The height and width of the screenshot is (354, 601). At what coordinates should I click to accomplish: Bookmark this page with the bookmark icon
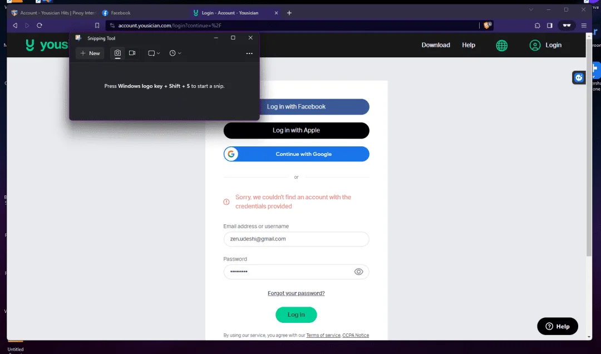97,25
